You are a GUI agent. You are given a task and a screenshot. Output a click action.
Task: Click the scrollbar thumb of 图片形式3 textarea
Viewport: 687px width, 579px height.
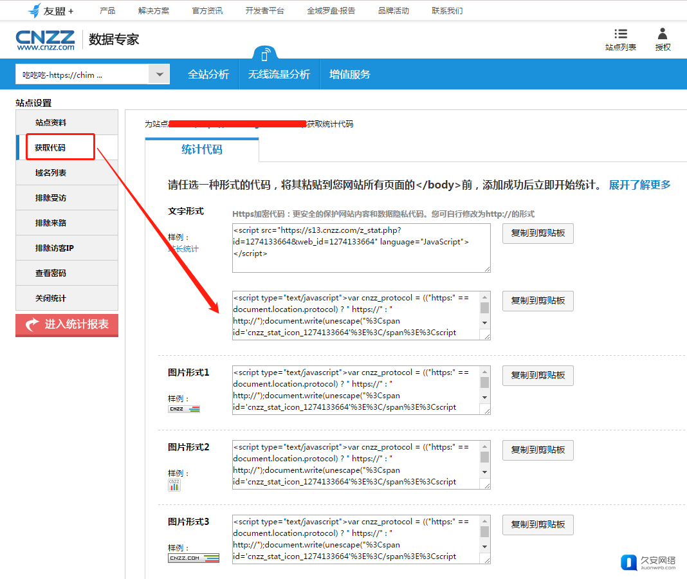pyautogui.click(x=484, y=531)
